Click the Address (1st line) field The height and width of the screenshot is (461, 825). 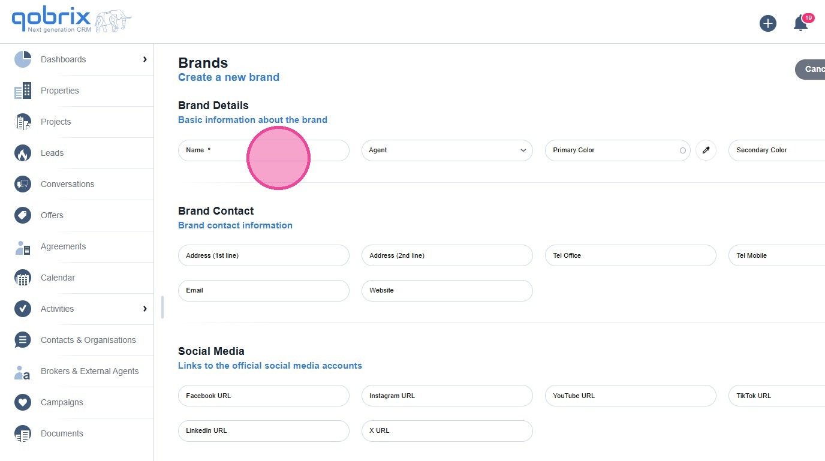263,255
